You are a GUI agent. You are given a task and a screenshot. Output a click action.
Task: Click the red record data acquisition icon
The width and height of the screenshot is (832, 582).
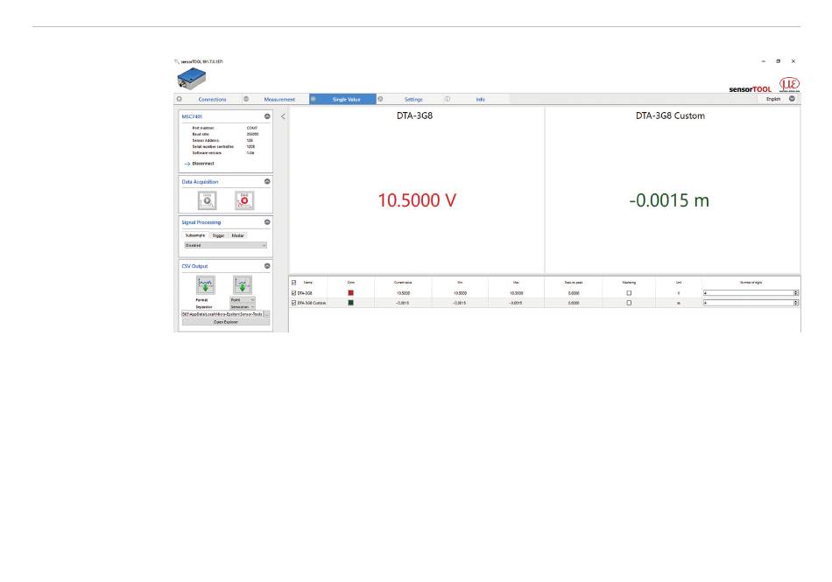[x=244, y=200]
